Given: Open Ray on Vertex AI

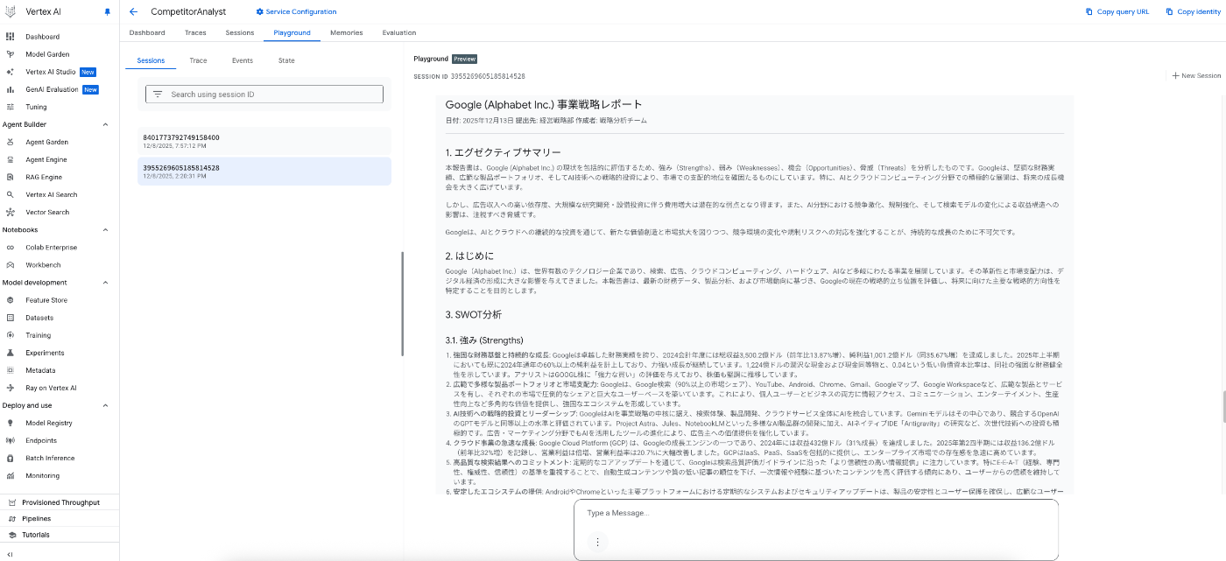Looking at the screenshot, I should 51,388.
